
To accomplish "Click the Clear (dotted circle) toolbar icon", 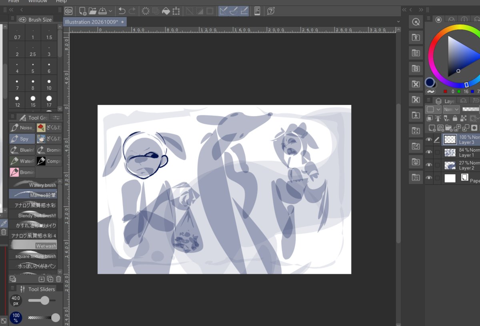I will 146,11.
